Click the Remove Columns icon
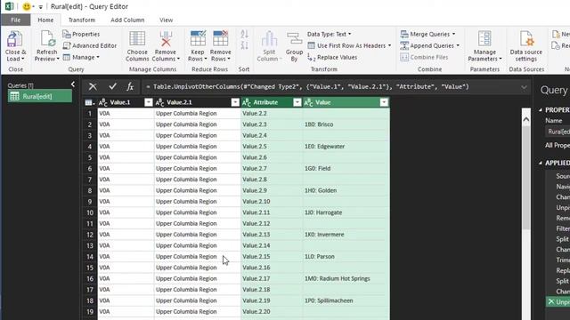The width and height of the screenshot is (570, 320). click(x=166, y=38)
